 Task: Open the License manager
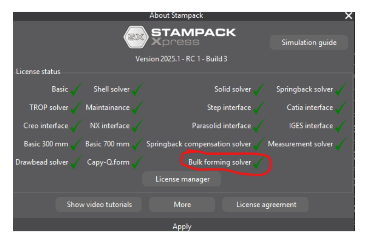point(182,179)
